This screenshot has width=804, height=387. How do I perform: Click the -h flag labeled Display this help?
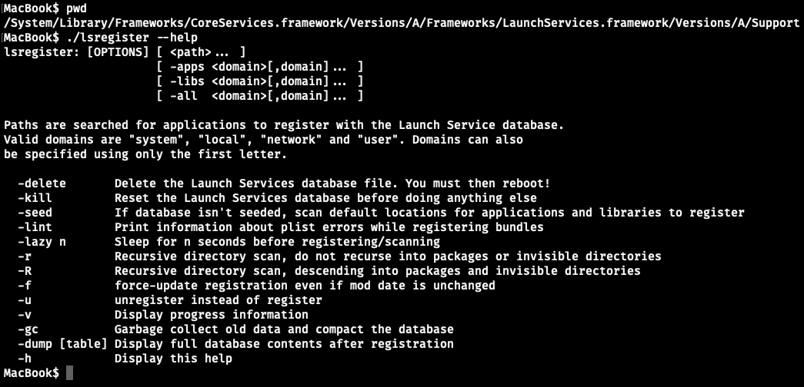pos(23,359)
